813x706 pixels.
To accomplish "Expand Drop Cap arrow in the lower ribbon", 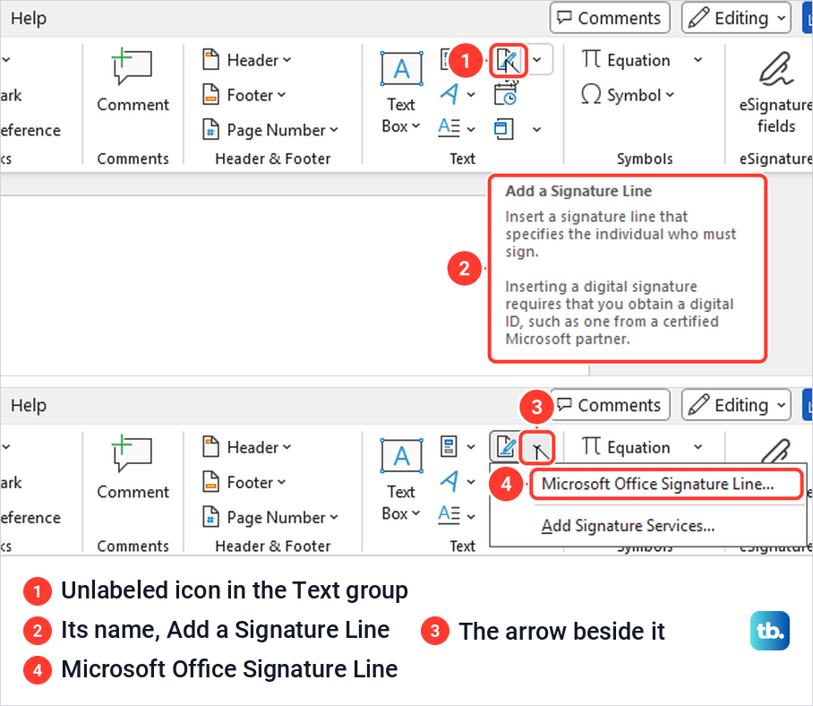I will click(x=471, y=517).
